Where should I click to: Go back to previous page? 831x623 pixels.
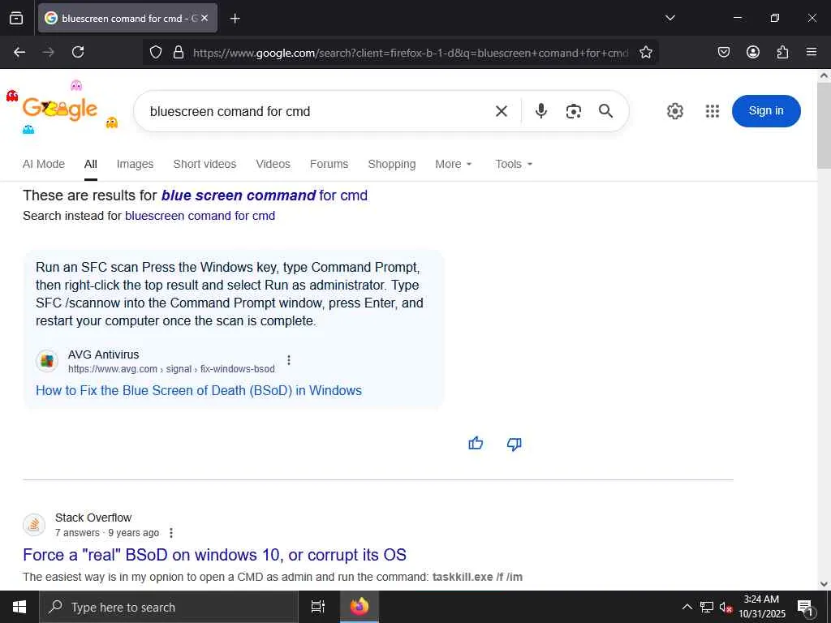point(19,52)
